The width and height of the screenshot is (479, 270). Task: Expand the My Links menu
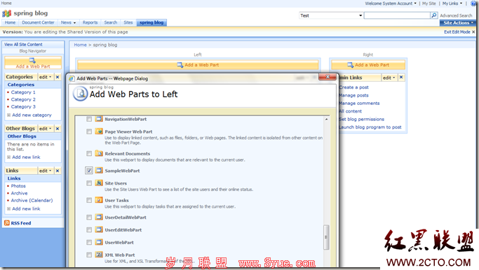point(452,3)
